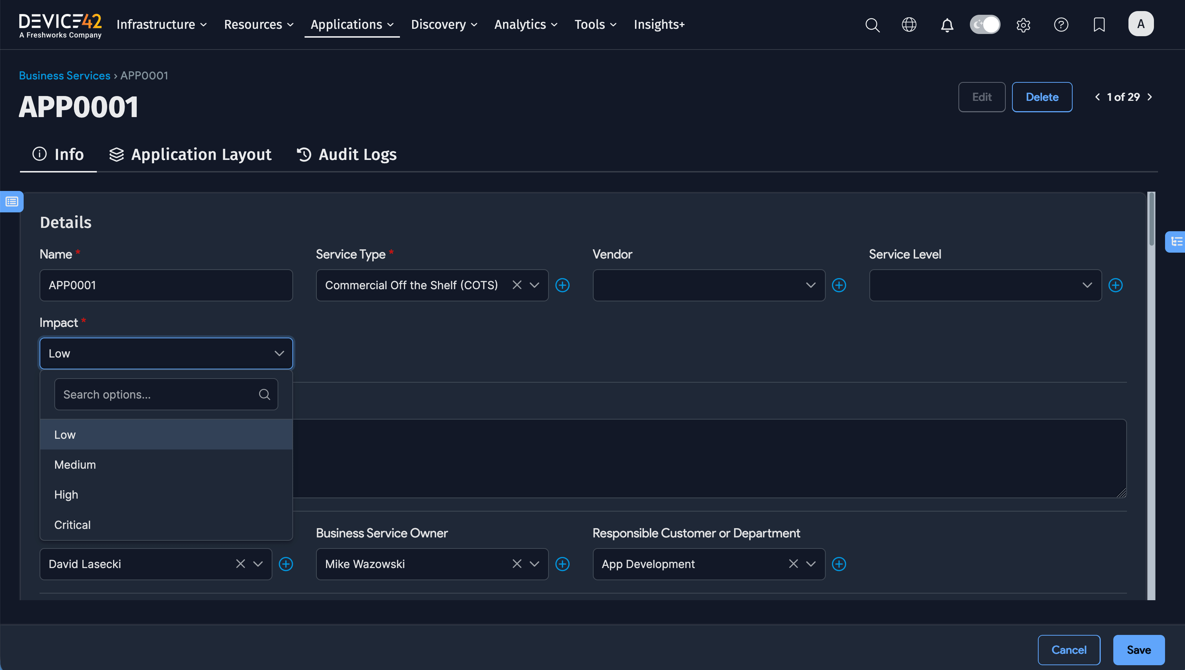The height and width of the screenshot is (670, 1185).
Task: Click the Device42 logo
Action: [x=60, y=26]
